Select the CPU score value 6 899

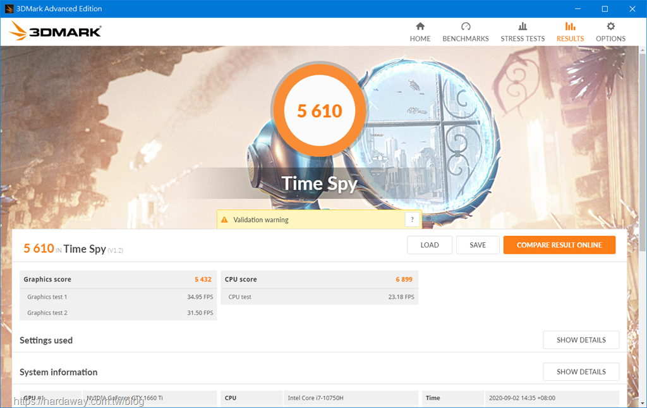[404, 280]
